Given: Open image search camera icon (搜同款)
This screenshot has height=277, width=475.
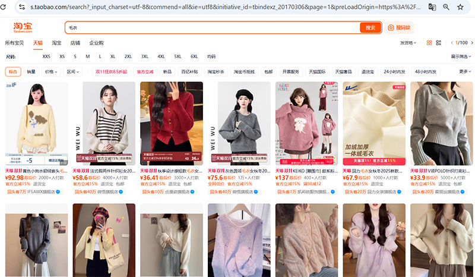Looking at the screenshot, I should (400, 28).
